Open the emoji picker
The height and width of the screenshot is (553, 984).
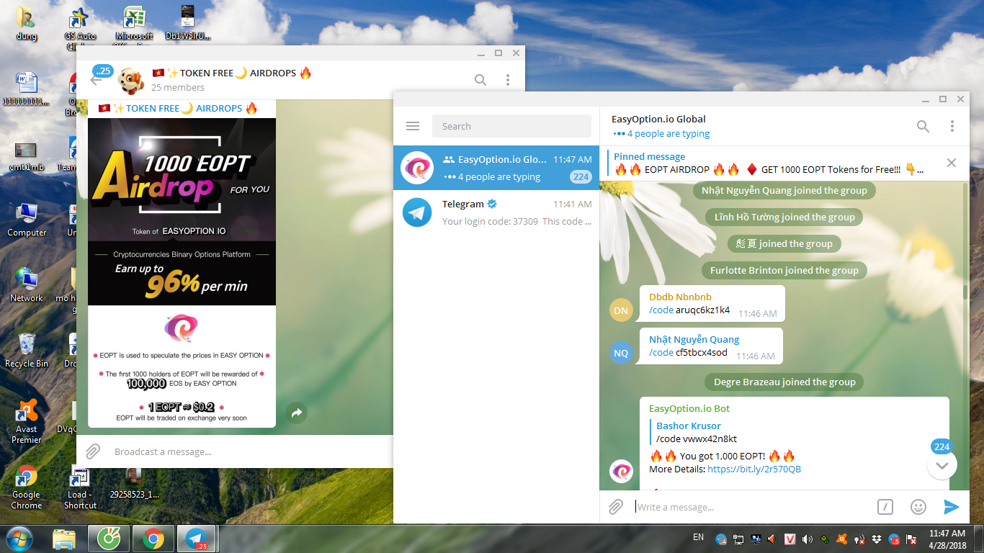coord(918,507)
